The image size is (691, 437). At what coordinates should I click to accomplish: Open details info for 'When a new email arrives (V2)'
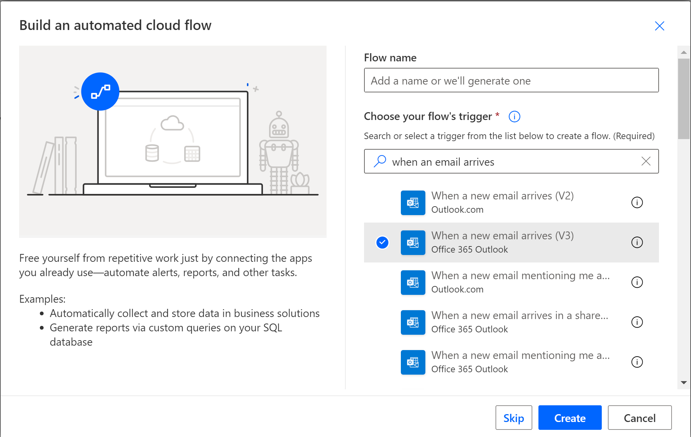[x=637, y=202]
